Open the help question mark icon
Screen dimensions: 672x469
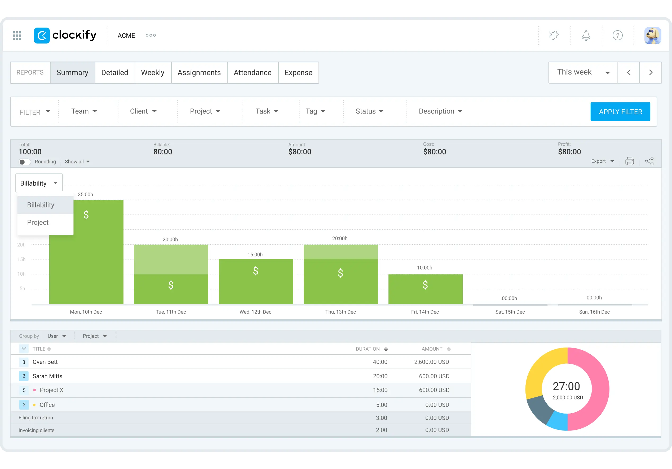pyautogui.click(x=618, y=35)
